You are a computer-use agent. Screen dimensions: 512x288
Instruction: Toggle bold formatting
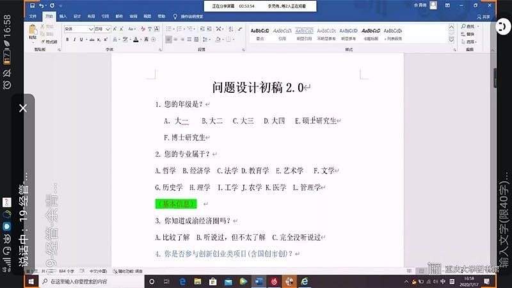point(67,40)
